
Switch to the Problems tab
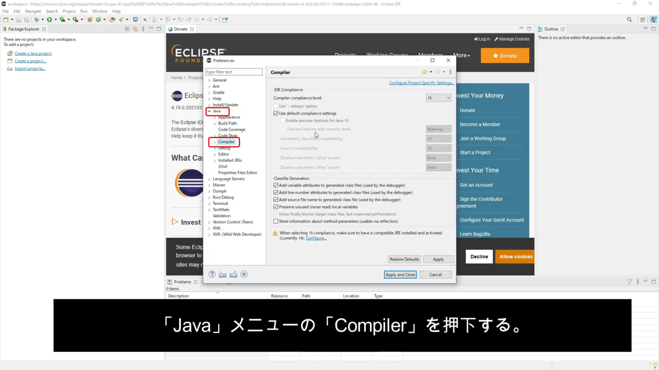pyautogui.click(x=182, y=282)
